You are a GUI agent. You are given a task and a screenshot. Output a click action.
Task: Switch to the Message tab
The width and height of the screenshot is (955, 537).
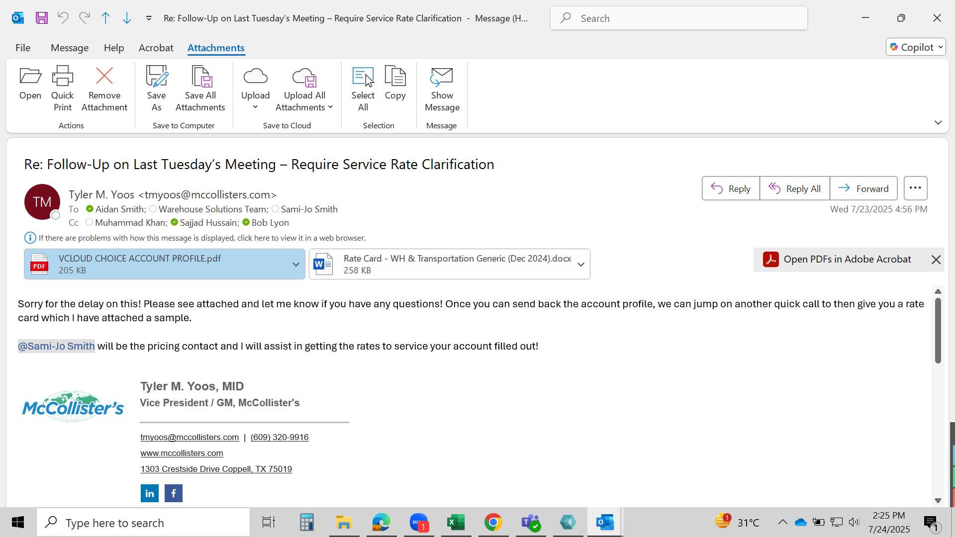(70, 48)
